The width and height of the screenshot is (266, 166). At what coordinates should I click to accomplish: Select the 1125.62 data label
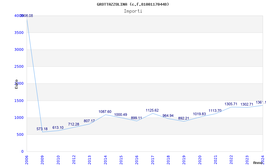(152, 110)
